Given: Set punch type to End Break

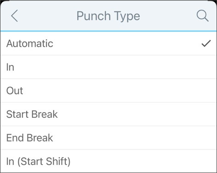Looking at the screenshot, I should (108, 138).
